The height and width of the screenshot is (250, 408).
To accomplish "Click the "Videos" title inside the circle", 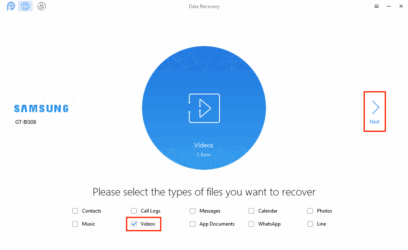I will 204,145.
